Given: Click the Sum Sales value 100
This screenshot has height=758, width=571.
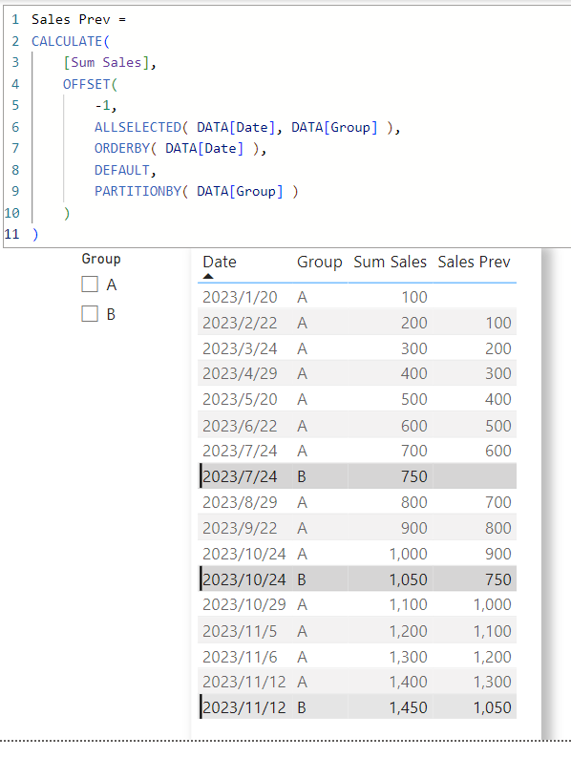Looking at the screenshot, I should click(x=414, y=297).
